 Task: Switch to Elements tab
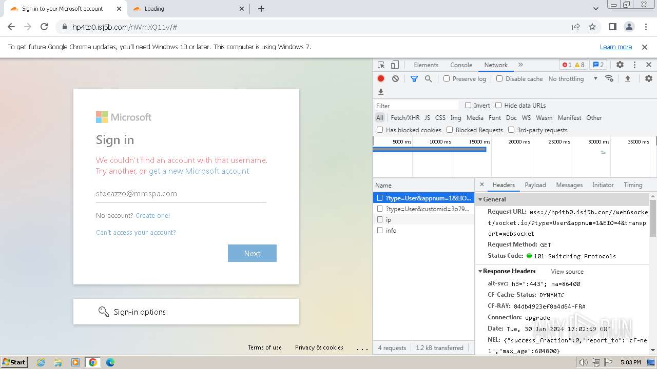(x=426, y=65)
